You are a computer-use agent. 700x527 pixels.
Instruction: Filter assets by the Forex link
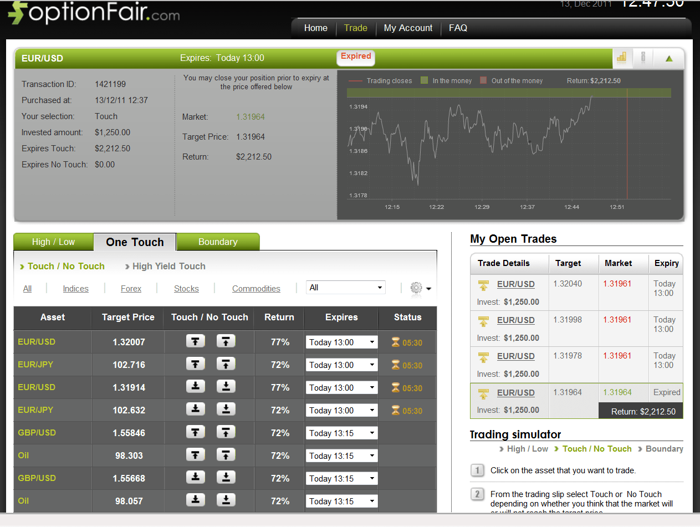coord(131,289)
